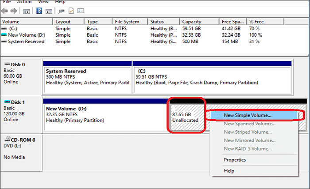The height and width of the screenshot is (189, 310).
Task: Select Properties in the context menu
Action: (235, 160)
